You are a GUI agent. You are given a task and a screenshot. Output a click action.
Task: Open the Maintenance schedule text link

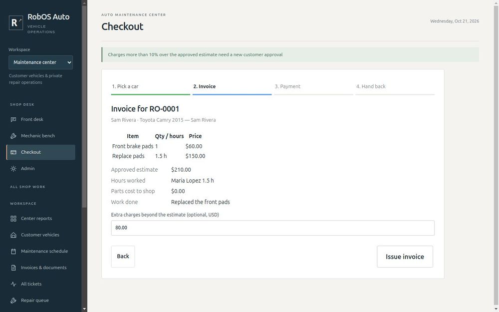[44, 252]
